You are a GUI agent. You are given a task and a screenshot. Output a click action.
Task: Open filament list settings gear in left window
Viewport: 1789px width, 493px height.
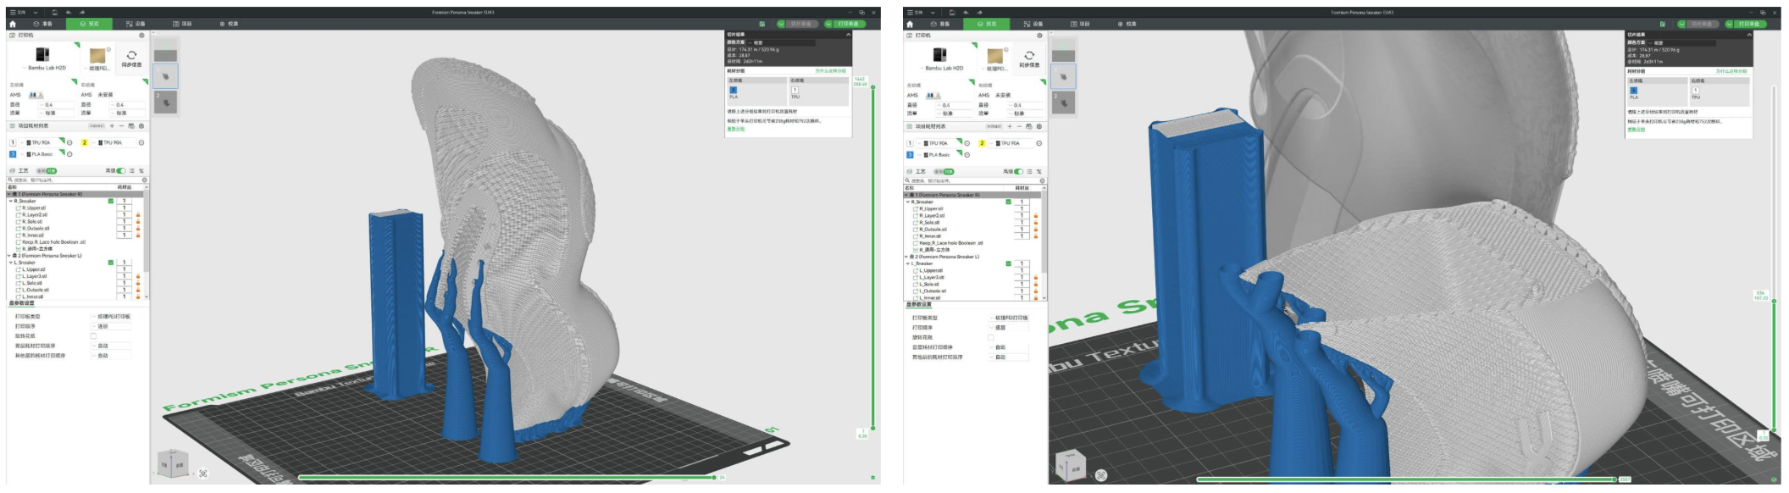[141, 125]
